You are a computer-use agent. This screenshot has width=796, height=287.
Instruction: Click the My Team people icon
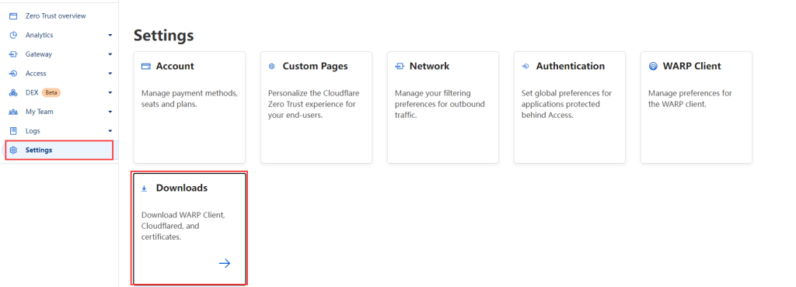point(13,112)
